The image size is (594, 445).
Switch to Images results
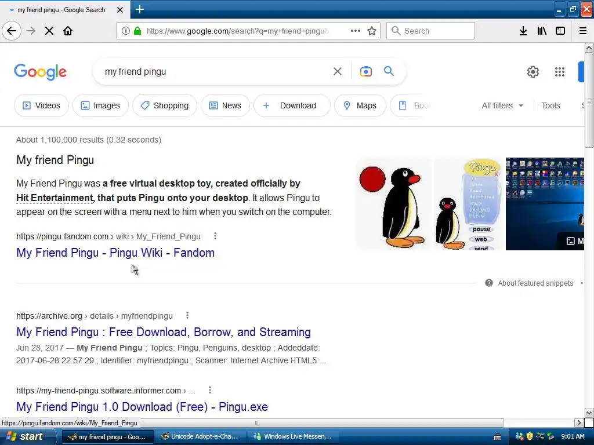[100, 105]
